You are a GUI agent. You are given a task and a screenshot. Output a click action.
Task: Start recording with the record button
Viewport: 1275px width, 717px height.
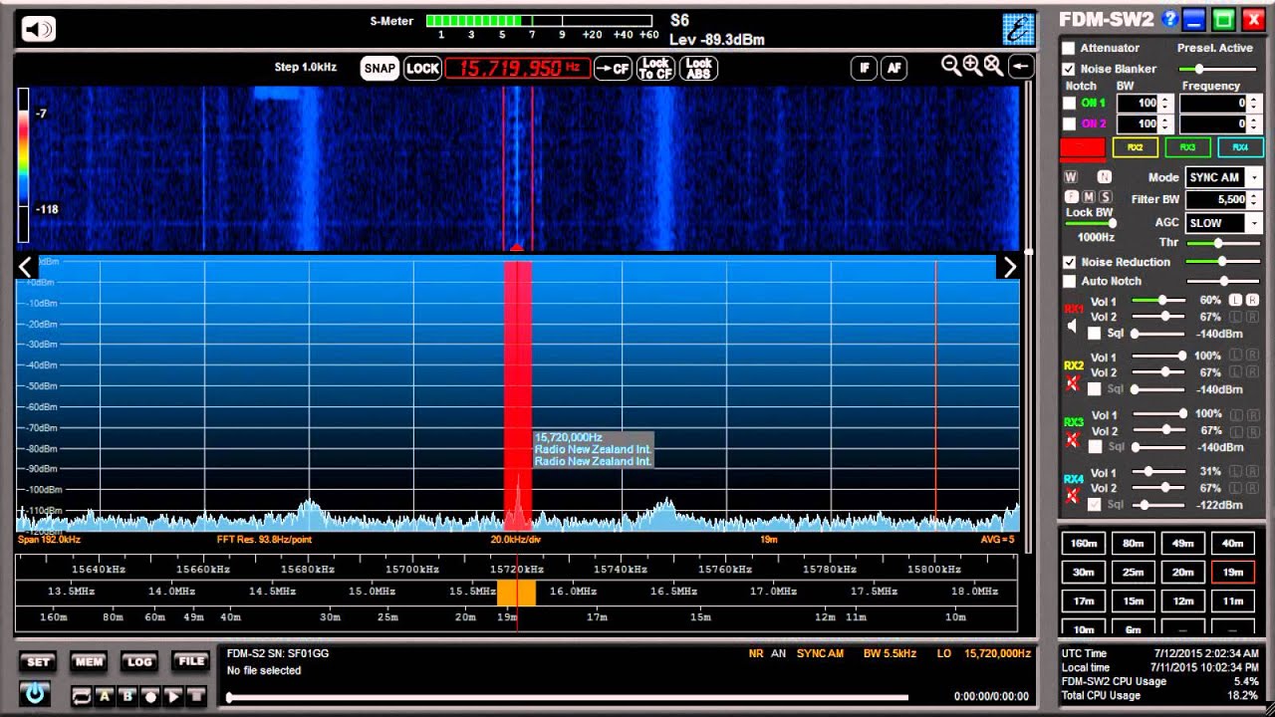pyautogui.click(x=149, y=696)
